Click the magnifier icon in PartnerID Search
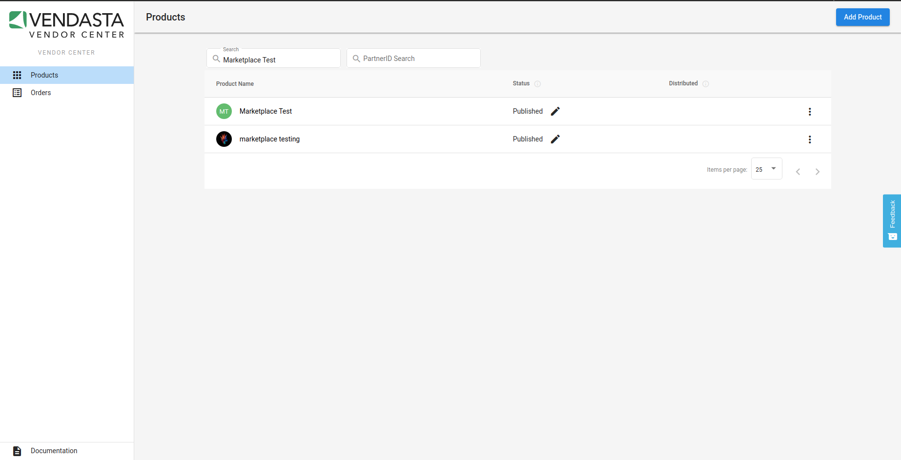This screenshot has width=901, height=460. click(356, 59)
